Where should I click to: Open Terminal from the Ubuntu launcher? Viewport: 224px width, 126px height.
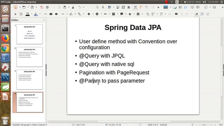tap(5, 29)
